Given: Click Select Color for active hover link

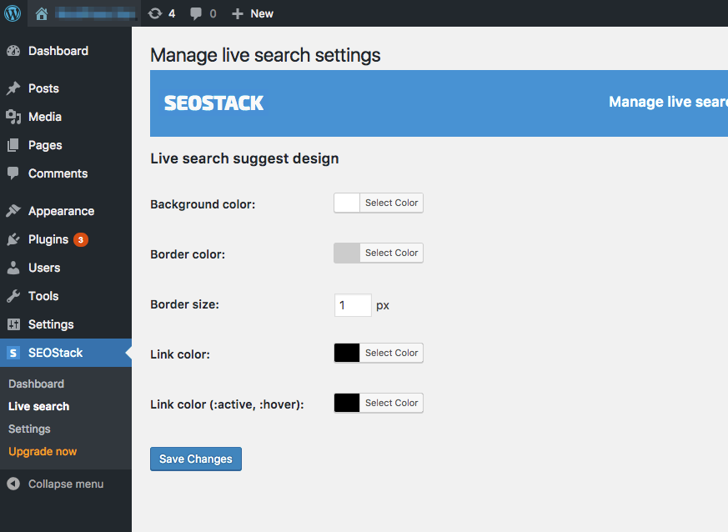Looking at the screenshot, I should (391, 403).
